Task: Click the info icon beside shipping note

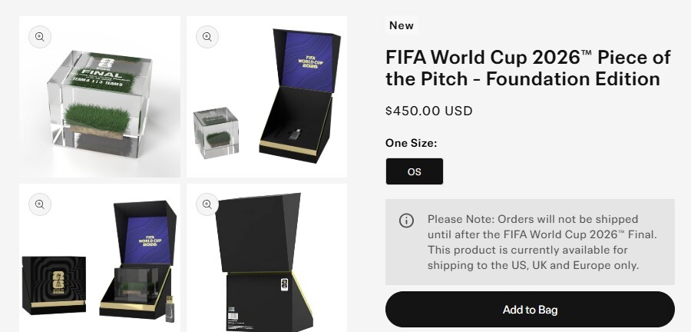Action: click(x=406, y=221)
